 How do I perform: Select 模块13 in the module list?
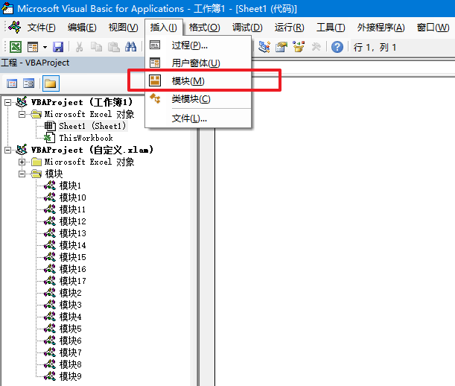(73, 233)
